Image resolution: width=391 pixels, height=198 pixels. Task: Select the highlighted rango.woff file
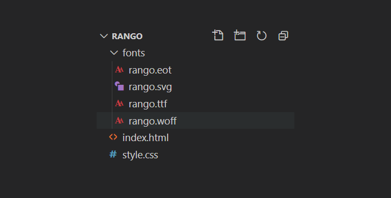tap(195, 121)
